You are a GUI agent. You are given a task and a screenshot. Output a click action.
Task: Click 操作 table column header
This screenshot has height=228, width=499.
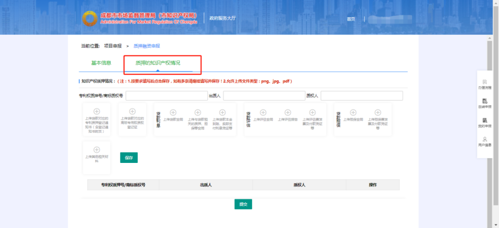pos(373,185)
